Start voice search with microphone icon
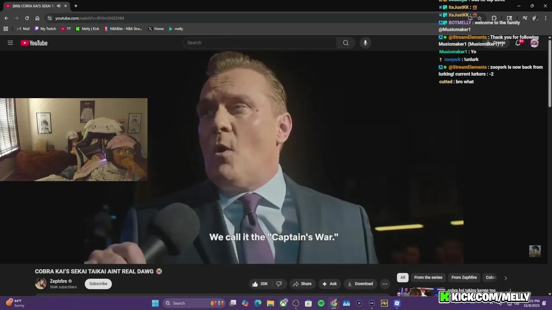 point(365,43)
